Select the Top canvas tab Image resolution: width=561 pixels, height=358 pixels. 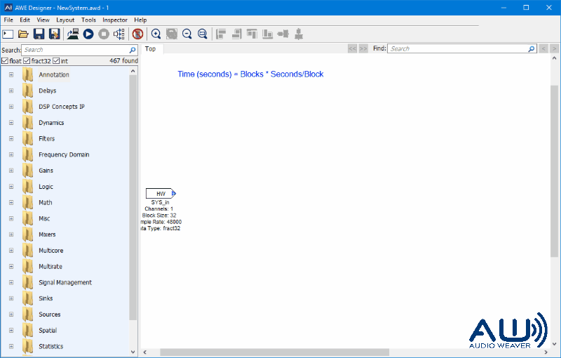coord(150,49)
